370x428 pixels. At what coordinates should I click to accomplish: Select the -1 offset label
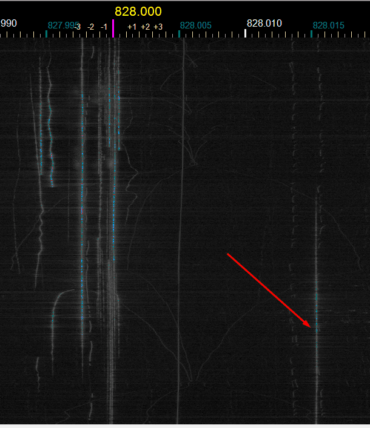[x=104, y=27]
